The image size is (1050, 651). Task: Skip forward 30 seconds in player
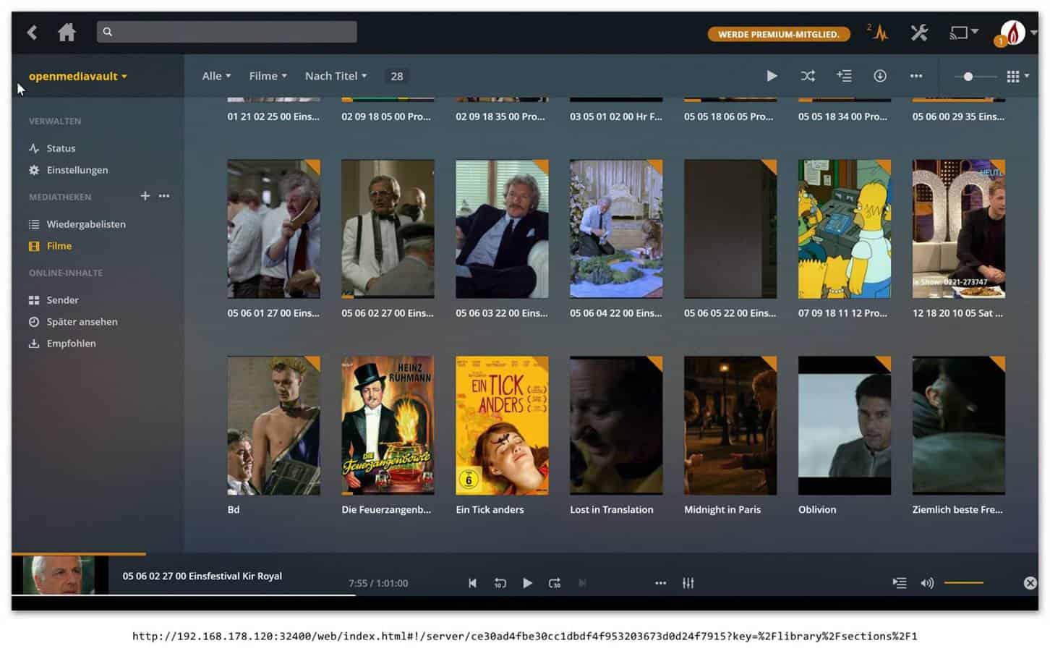tap(555, 583)
